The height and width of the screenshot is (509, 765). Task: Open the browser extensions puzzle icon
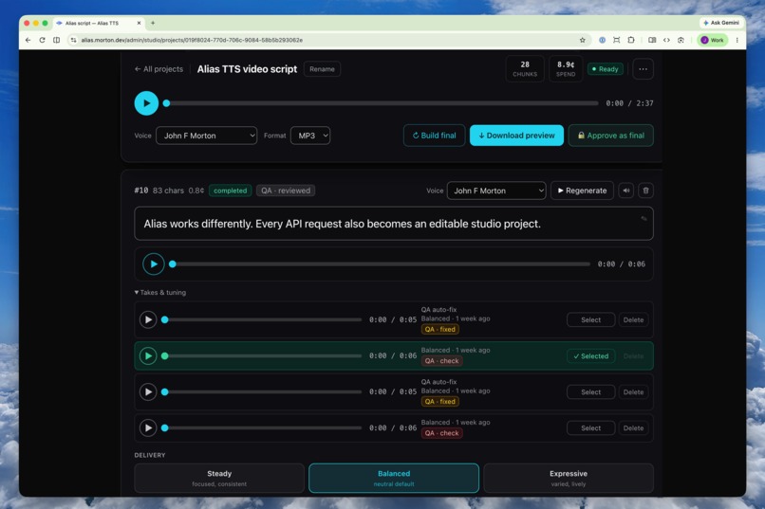point(631,40)
